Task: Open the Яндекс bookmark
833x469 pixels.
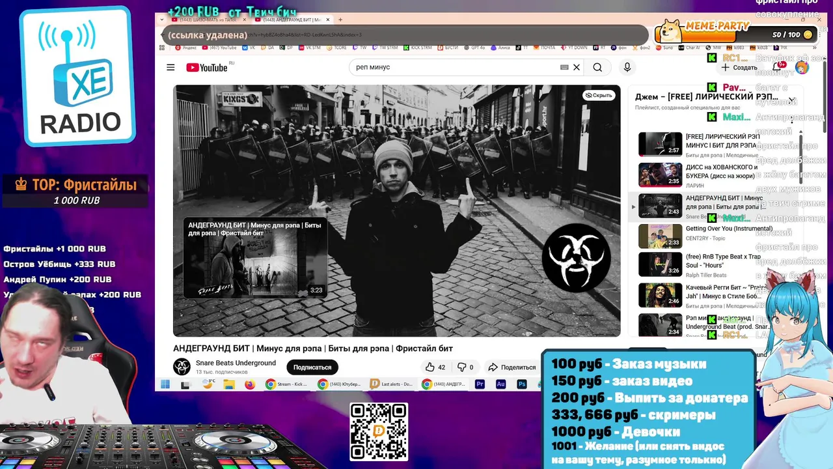Action: 185,48
